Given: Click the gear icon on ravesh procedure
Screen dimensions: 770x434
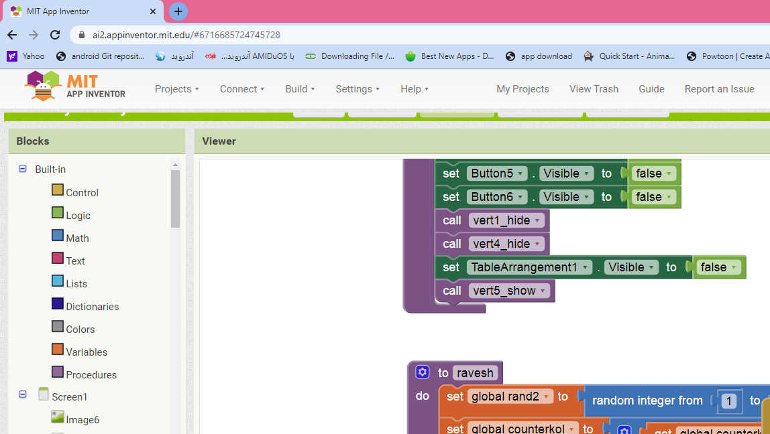Looking at the screenshot, I should (x=422, y=372).
